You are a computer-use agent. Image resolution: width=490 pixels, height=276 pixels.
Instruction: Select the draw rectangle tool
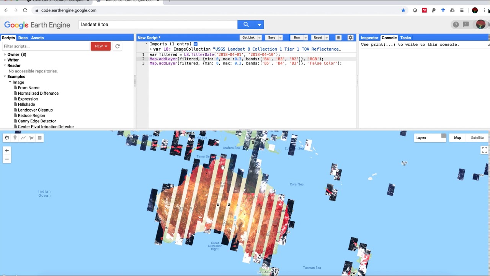(x=39, y=138)
